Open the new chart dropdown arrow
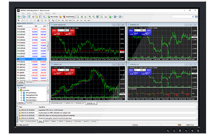The image size is (219, 134). pyautogui.click(x=21, y=17)
